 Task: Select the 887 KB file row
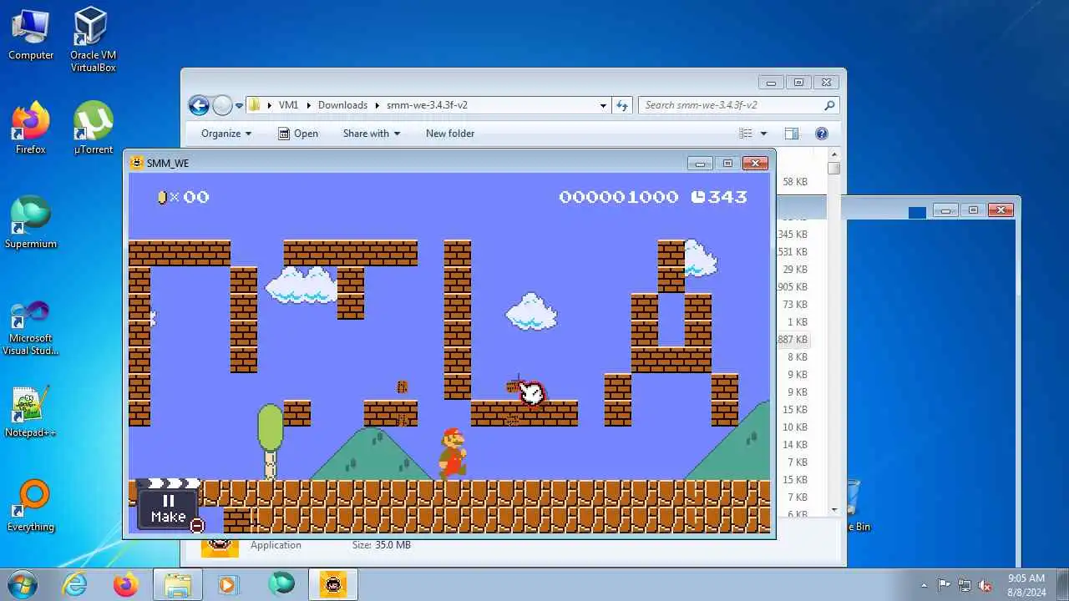coord(793,340)
